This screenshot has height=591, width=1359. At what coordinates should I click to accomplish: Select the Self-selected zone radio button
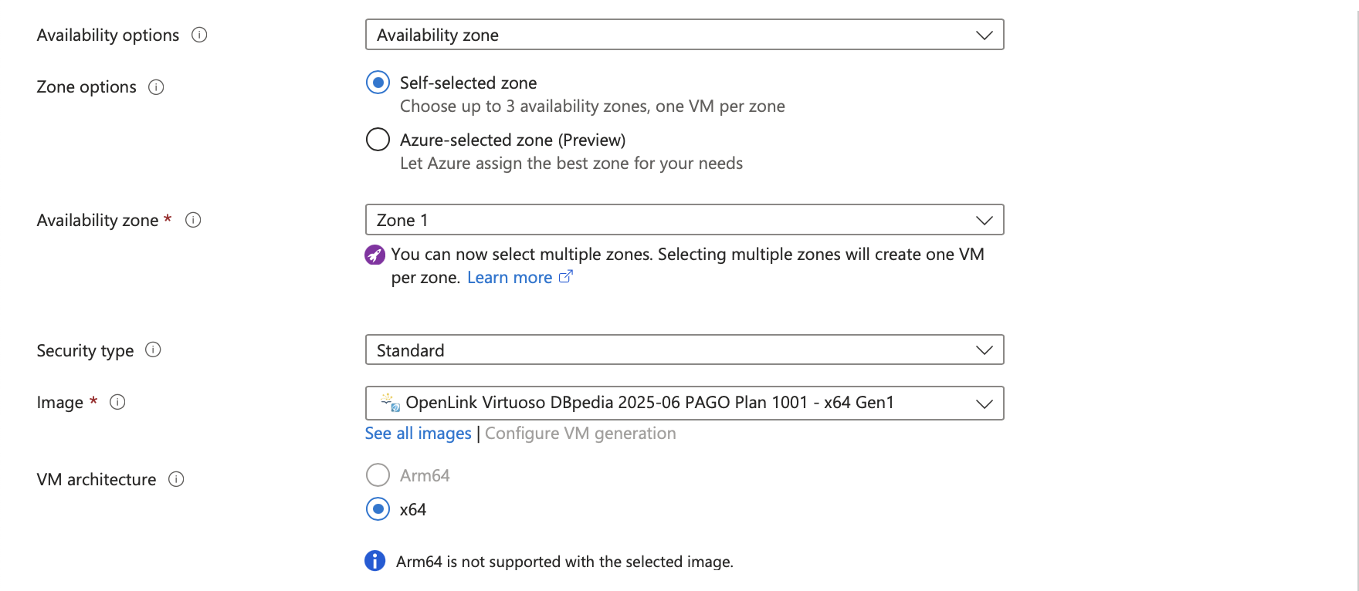[378, 83]
